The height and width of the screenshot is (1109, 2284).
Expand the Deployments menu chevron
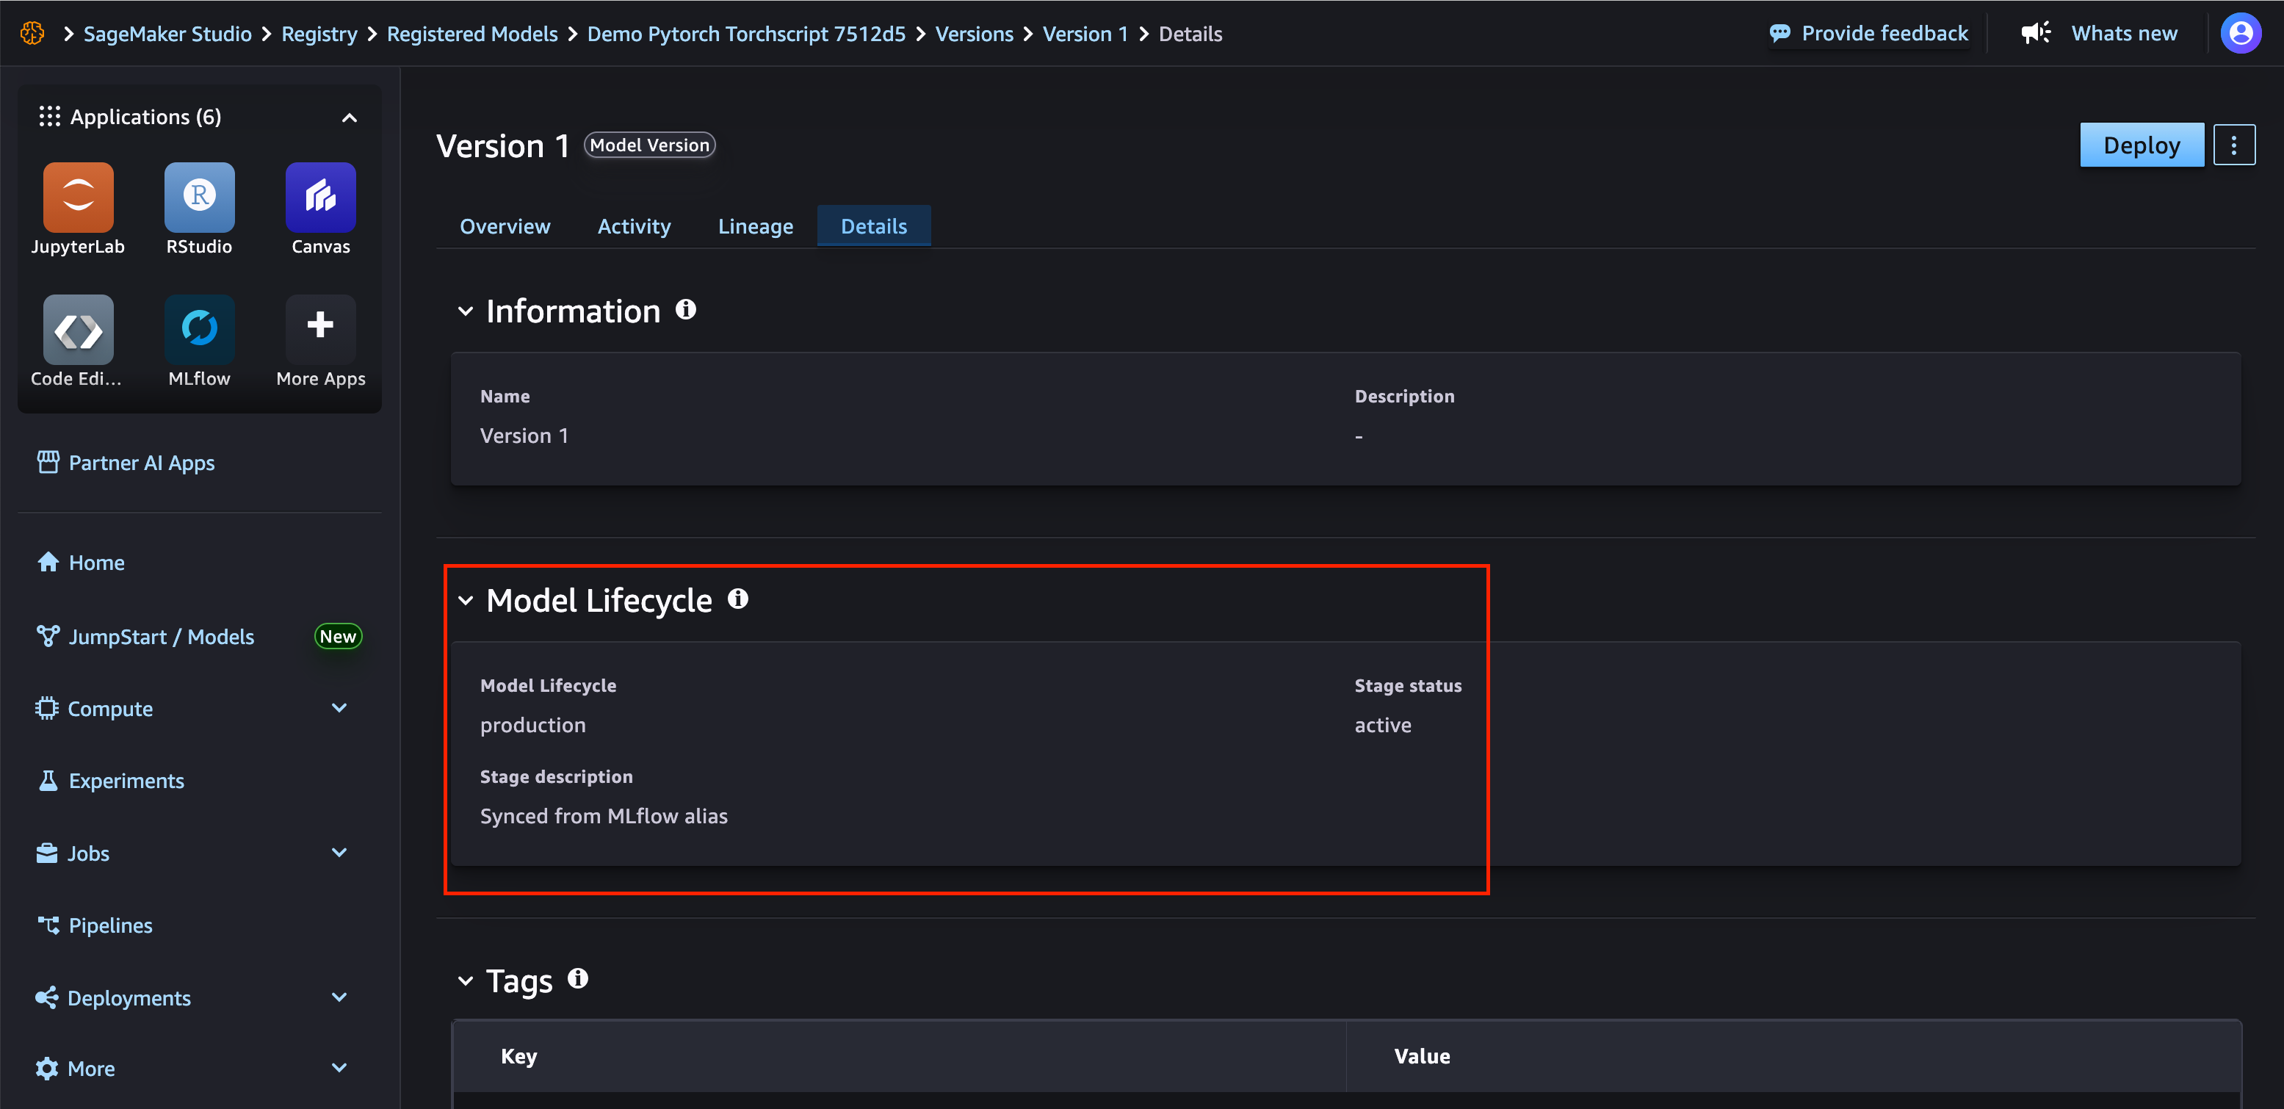339,997
